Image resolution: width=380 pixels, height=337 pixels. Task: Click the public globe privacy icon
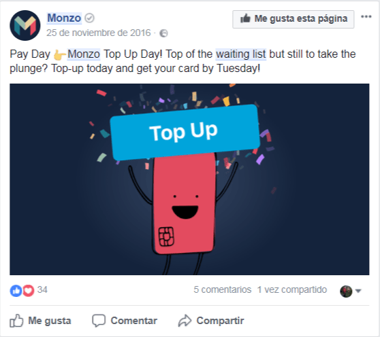[x=163, y=33]
